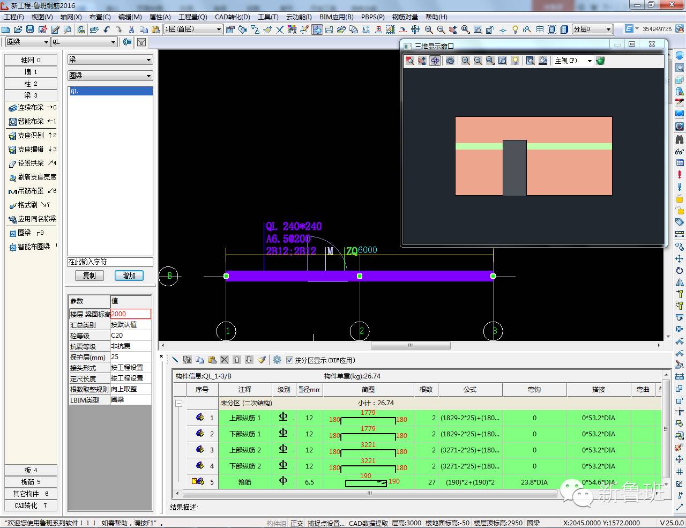Click the 在此输入字符 search field
Viewport: 686px width, 528px height.
pos(110,262)
